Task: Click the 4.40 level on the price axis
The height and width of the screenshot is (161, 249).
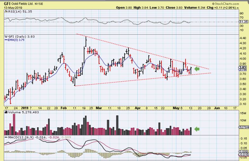Action: coord(243,38)
